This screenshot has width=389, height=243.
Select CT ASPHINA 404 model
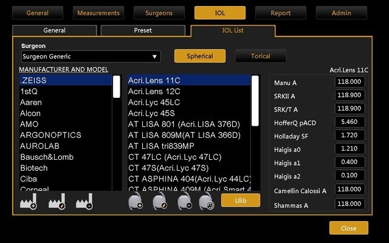coord(189,179)
